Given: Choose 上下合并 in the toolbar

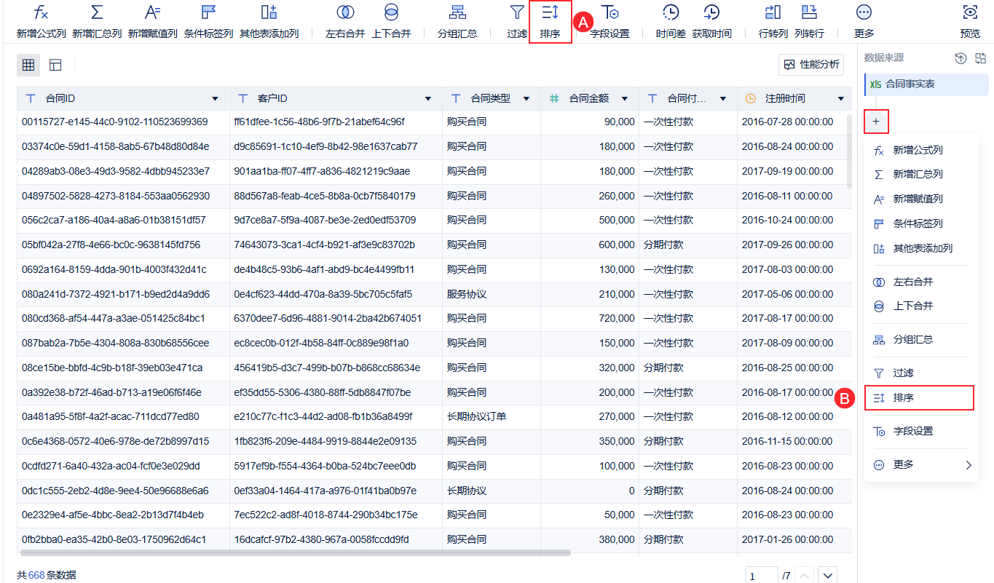Looking at the screenshot, I should tap(391, 21).
